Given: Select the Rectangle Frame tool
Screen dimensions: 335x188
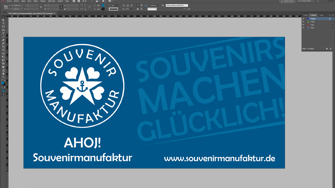Looking at the screenshot, I should click(3, 46).
